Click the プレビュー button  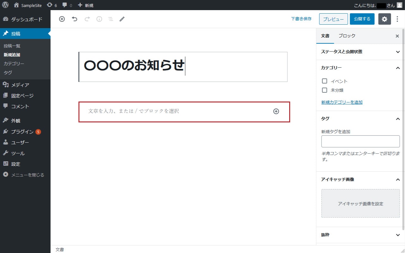[333, 19]
